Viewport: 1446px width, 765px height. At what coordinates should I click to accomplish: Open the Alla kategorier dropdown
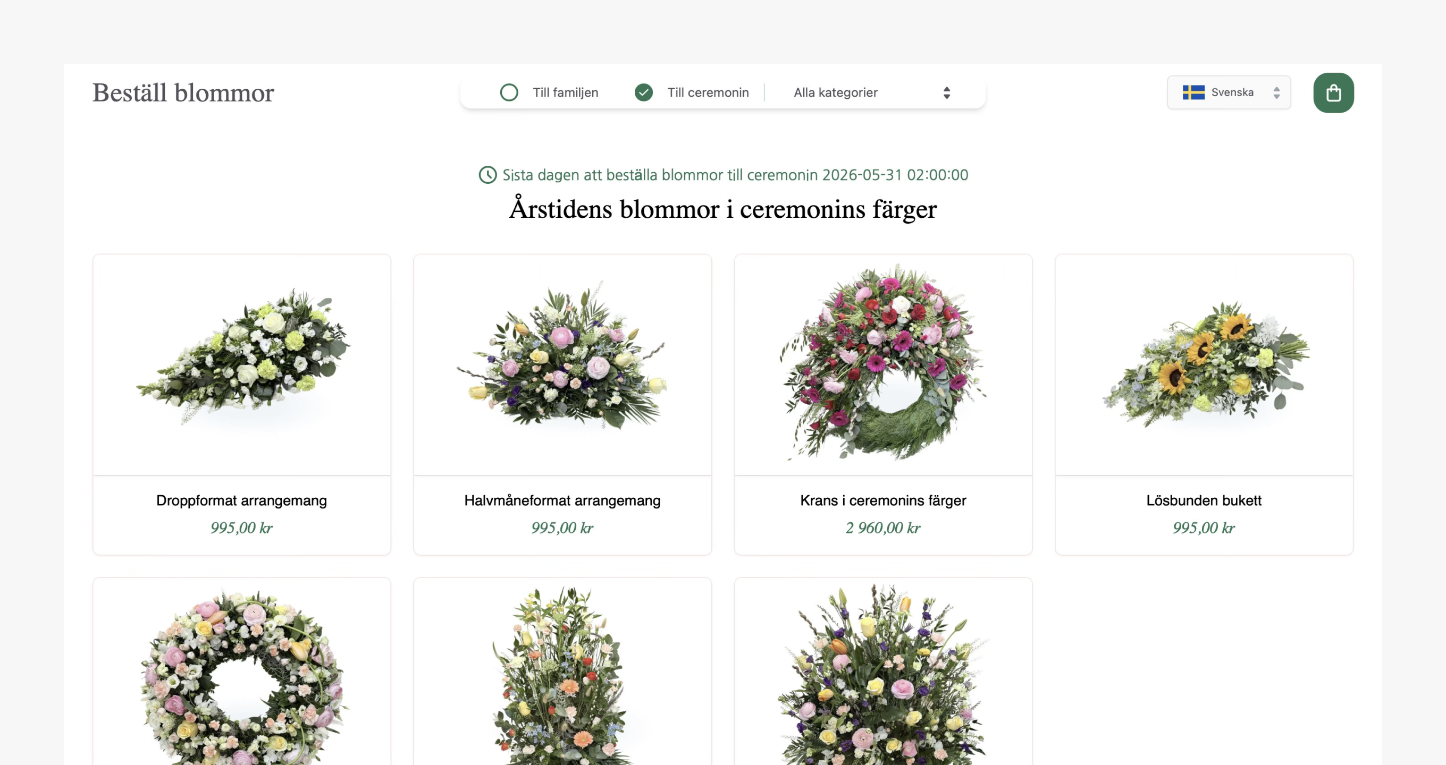click(872, 92)
